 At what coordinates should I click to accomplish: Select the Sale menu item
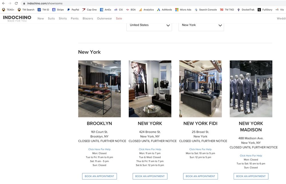(x=119, y=19)
